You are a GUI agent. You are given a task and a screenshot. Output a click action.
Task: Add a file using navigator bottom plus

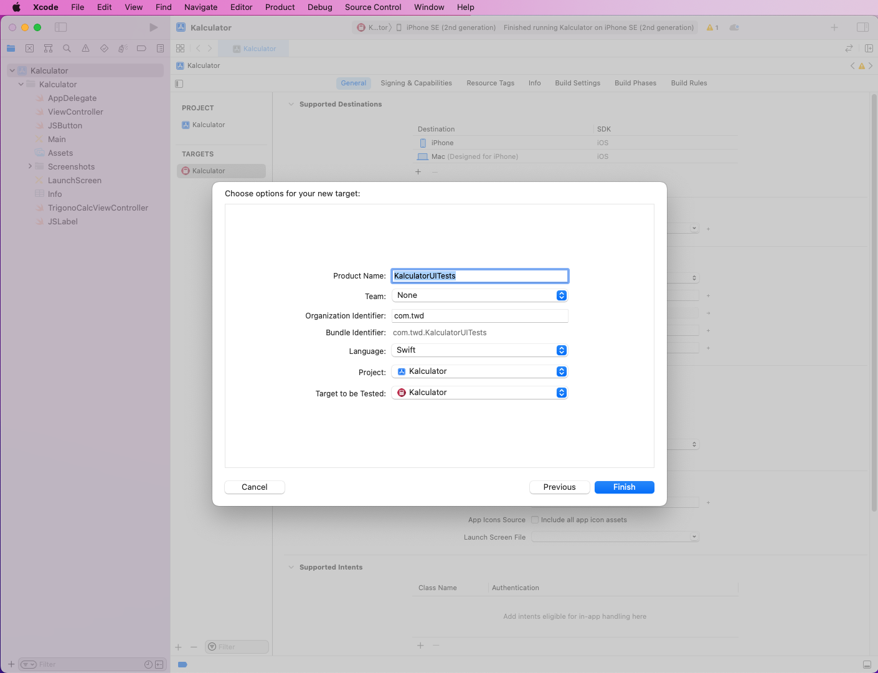click(x=11, y=664)
